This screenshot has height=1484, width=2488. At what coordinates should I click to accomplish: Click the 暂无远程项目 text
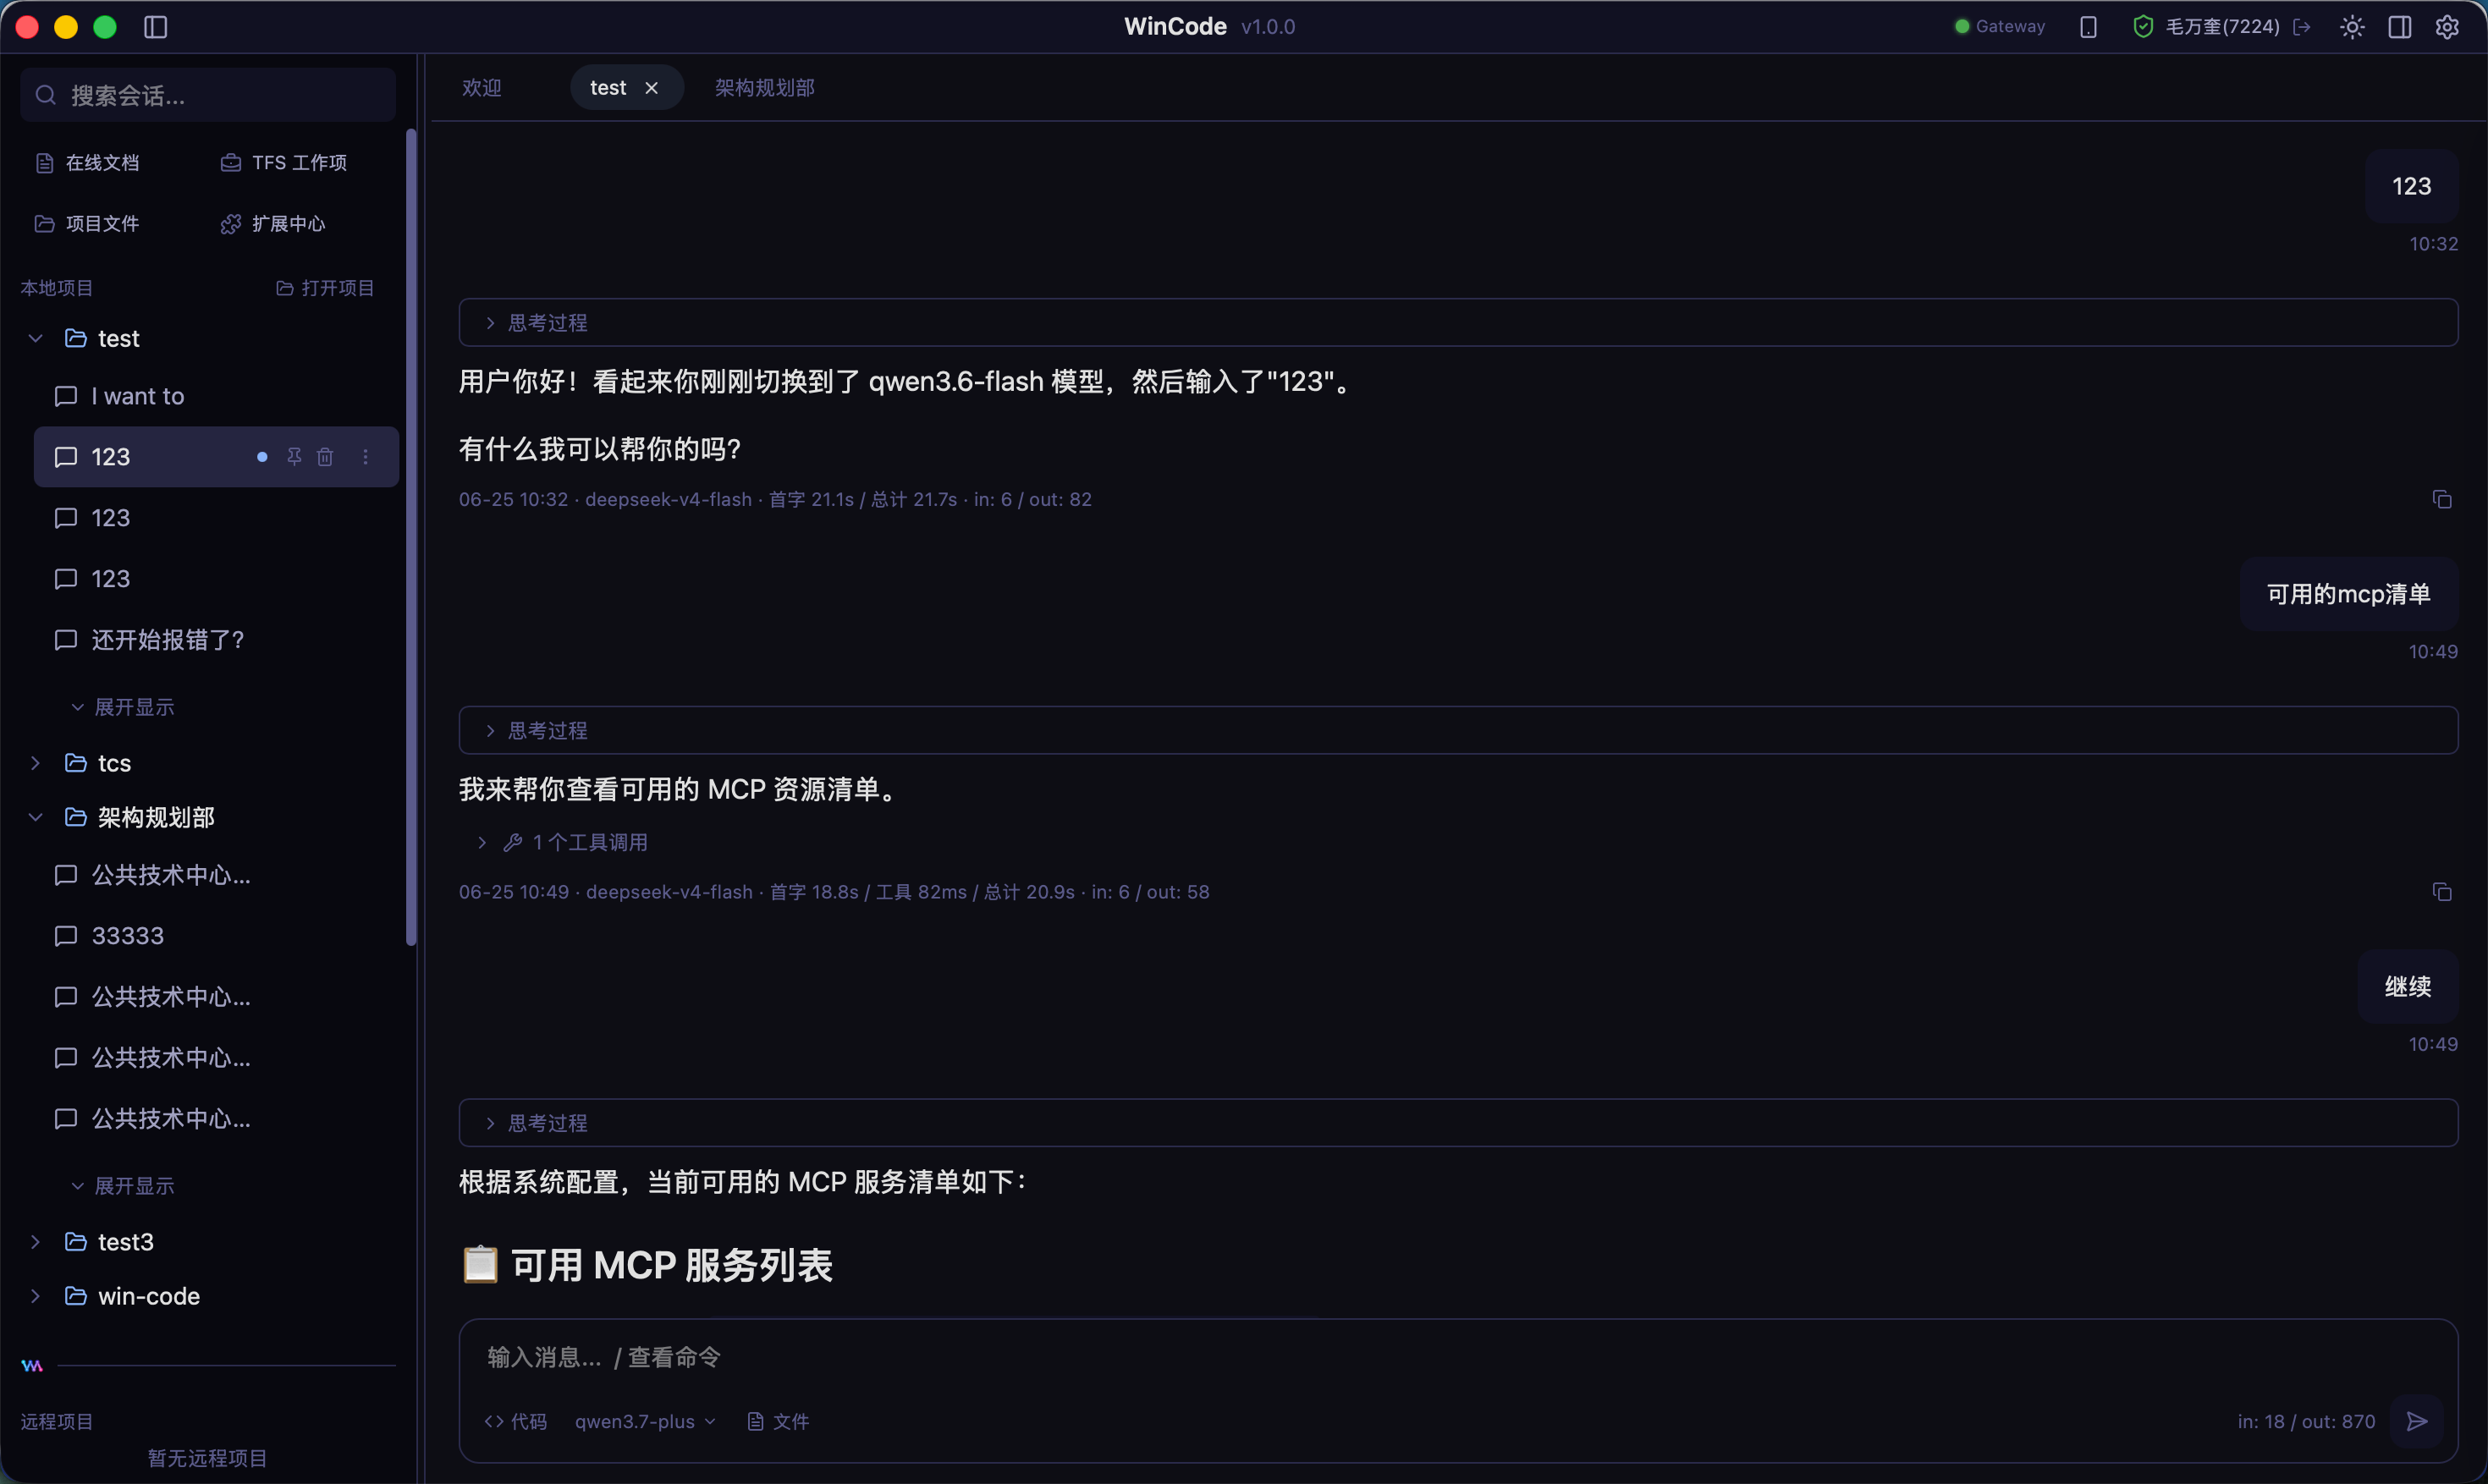(208, 1458)
